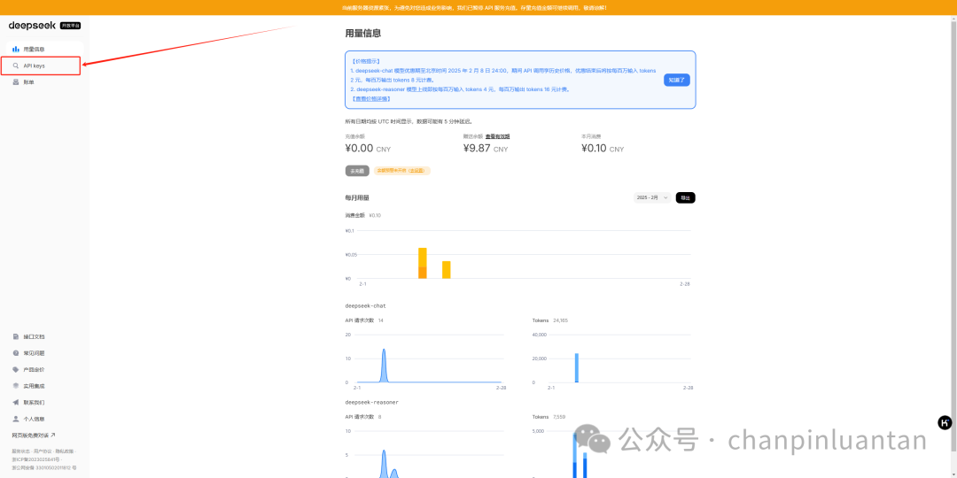The height and width of the screenshot is (478, 957).
Task: Click the external-link arrow beside 网页版免费对话
Action: click(52, 436)
